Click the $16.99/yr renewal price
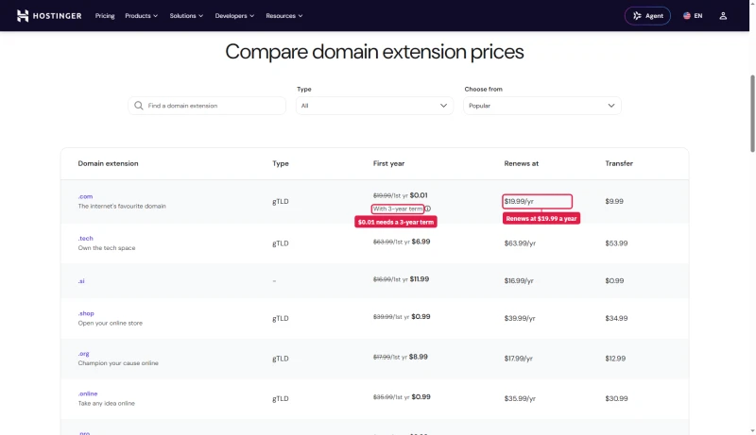This screenshot has width=756, height=435. pyautogui.click(x=519, y=280)
